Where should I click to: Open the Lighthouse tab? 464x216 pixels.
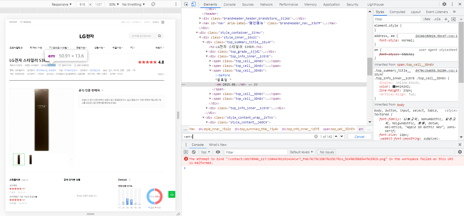tap(375, 4)
